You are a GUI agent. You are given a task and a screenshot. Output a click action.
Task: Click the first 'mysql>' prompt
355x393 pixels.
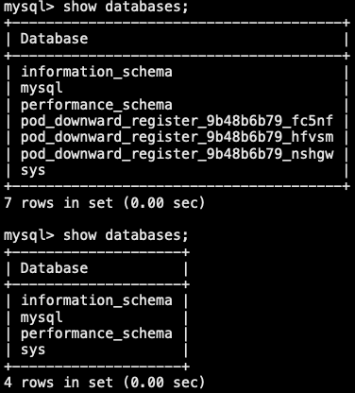[29, 7]
